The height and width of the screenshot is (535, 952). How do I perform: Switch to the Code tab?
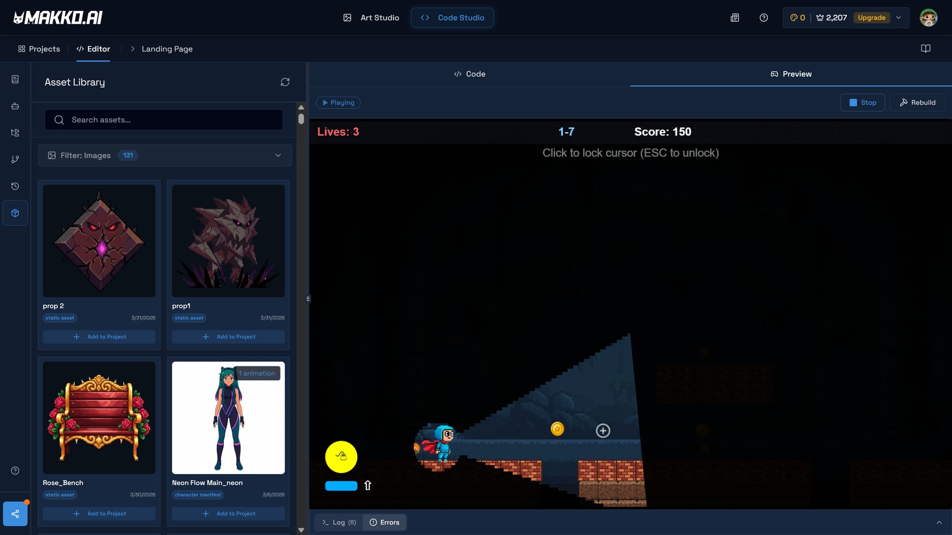click(469, 74)
